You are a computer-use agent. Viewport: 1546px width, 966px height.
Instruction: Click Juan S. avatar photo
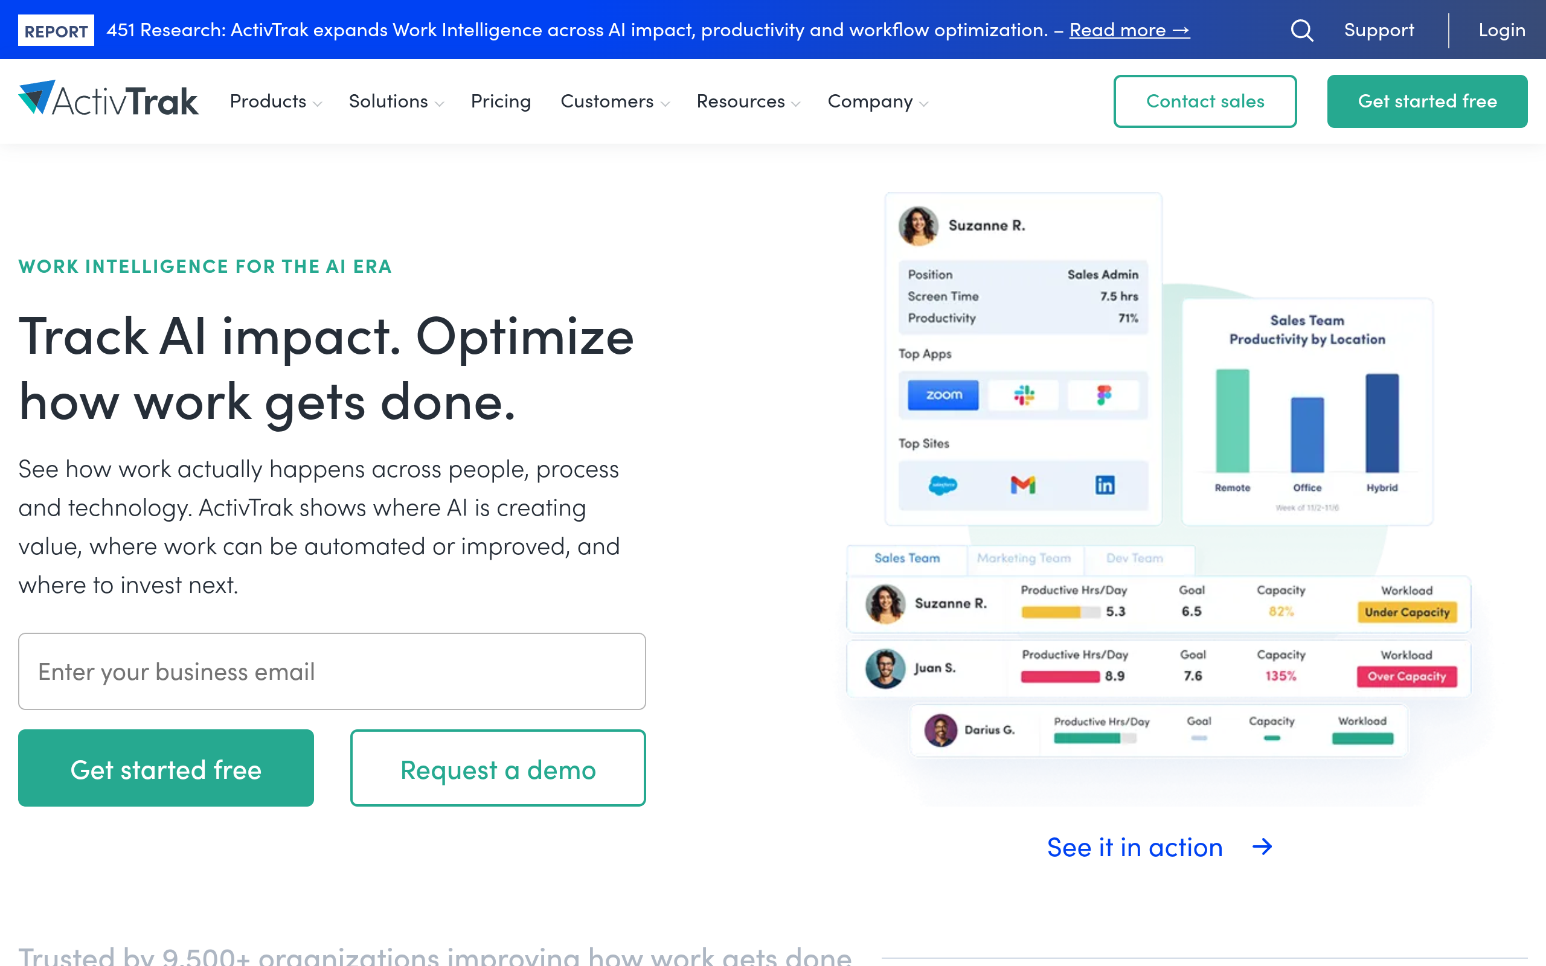pyautogui.click(x=885, y=668)
